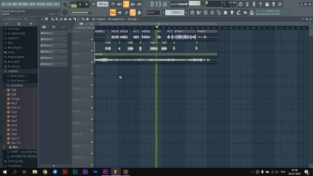Toggle mute dot on Track 3
313x176 pixels.
coord(92,62)
